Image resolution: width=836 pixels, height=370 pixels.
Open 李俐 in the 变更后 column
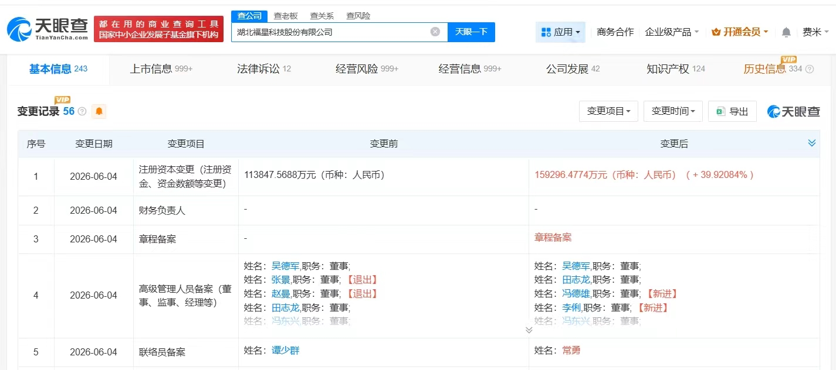coord(571,308)
